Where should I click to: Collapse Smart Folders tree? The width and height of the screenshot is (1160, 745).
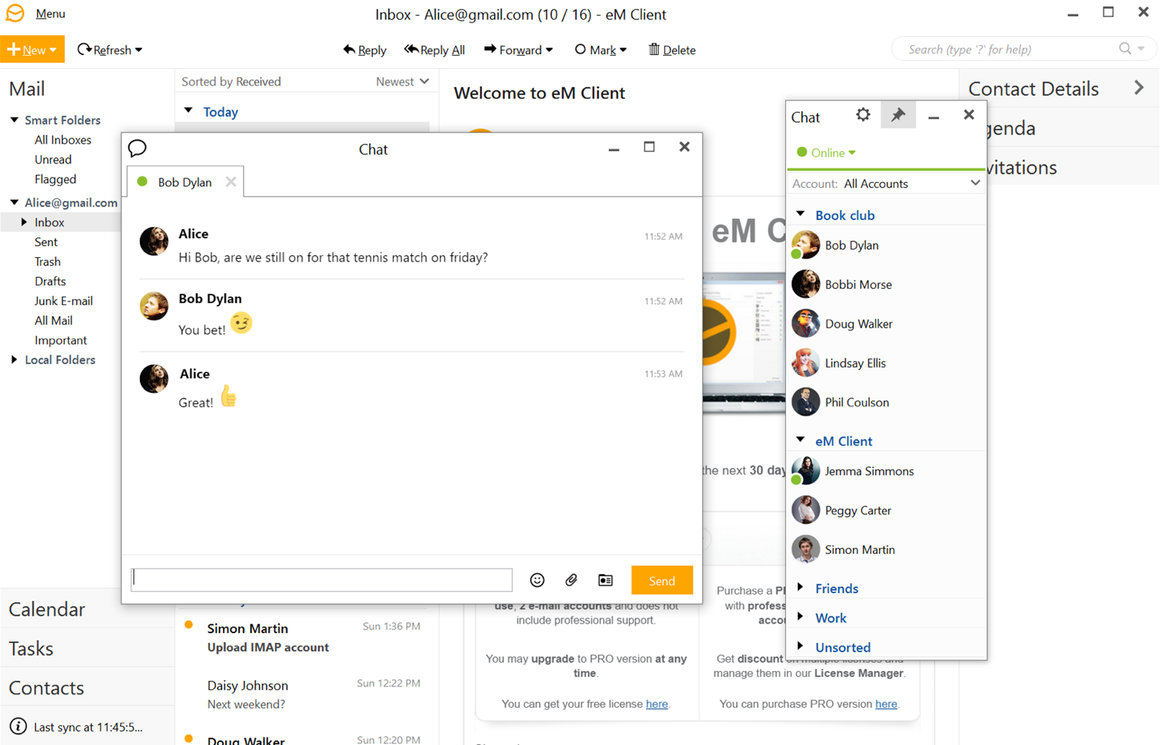[14, 119]
